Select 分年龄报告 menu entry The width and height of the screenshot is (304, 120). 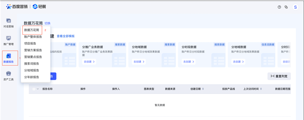tap(31, 77)
